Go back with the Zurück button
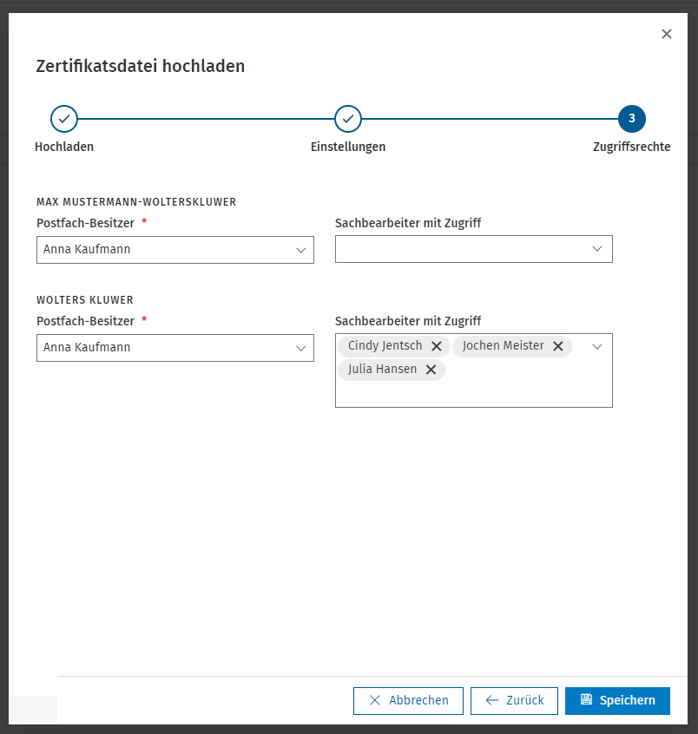The height and width of the screenshot is (734, 698). click(x=514, y=701)
